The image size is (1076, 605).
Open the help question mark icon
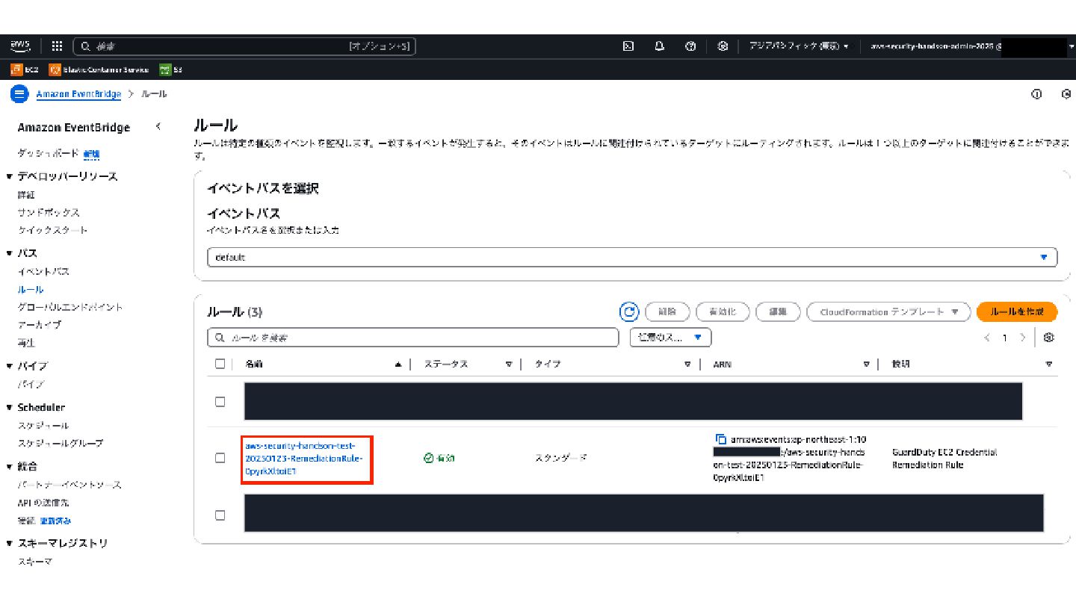pyautogui.click(x=690, y=46)
